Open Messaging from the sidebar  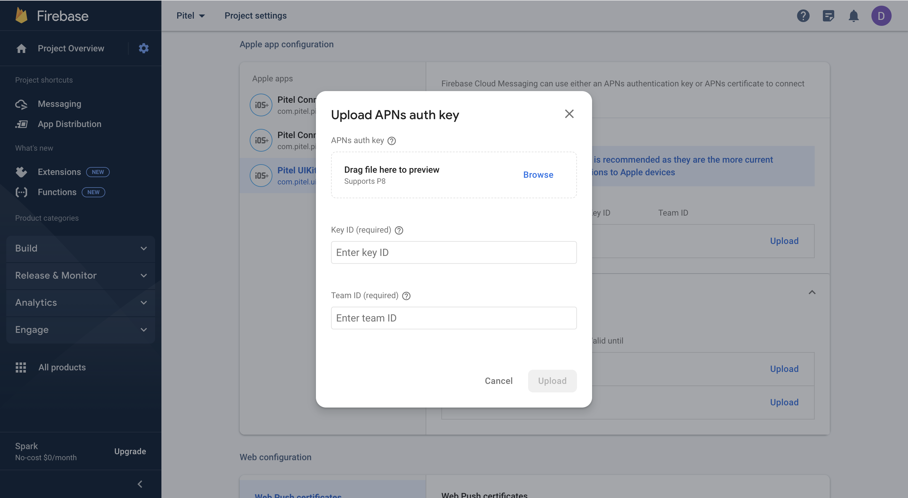click(x=60, y=104)
